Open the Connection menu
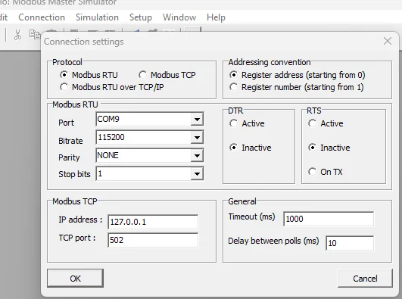Image resolution: width=402 pixels, height=299 pixels. (x=42, y=17)
